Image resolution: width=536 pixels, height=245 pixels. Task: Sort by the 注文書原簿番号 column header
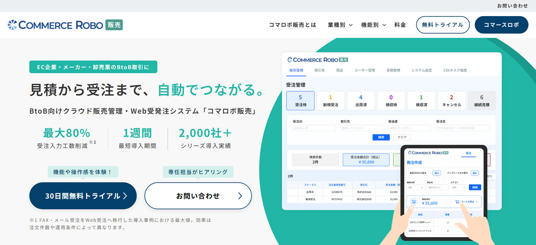pos(337,185)
